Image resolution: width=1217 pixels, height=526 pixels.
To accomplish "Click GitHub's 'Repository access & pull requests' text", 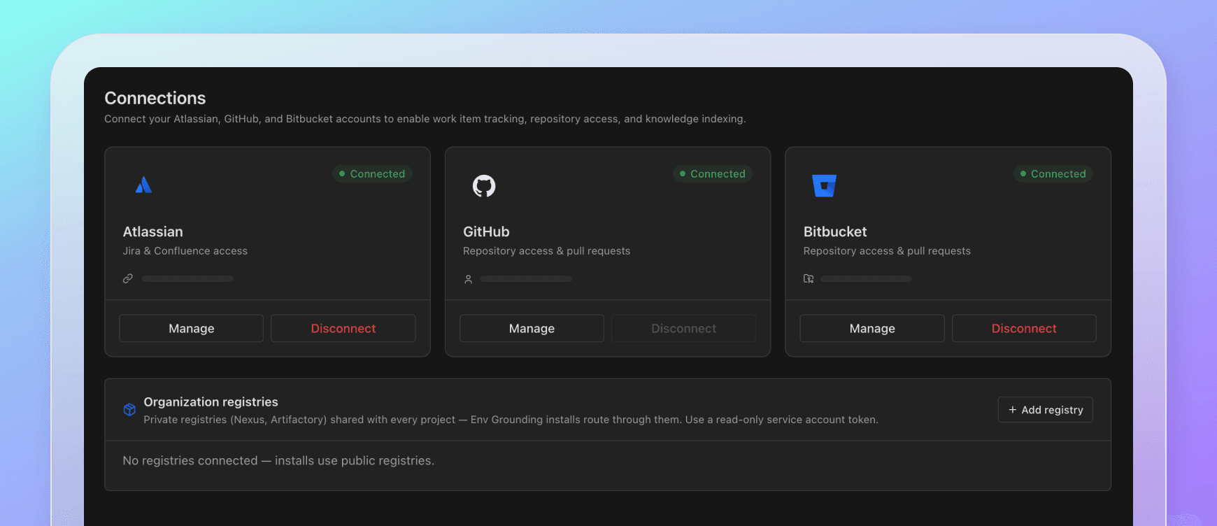I will [547, 251].
